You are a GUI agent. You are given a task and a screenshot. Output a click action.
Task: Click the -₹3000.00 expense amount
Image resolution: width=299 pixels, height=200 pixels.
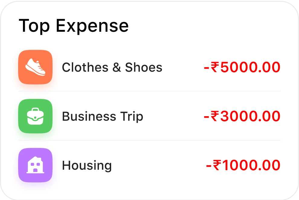coord(242,116)
